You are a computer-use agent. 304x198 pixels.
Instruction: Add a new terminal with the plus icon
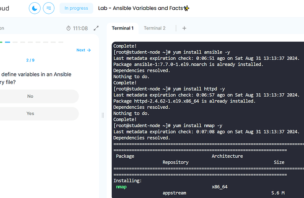184,28
